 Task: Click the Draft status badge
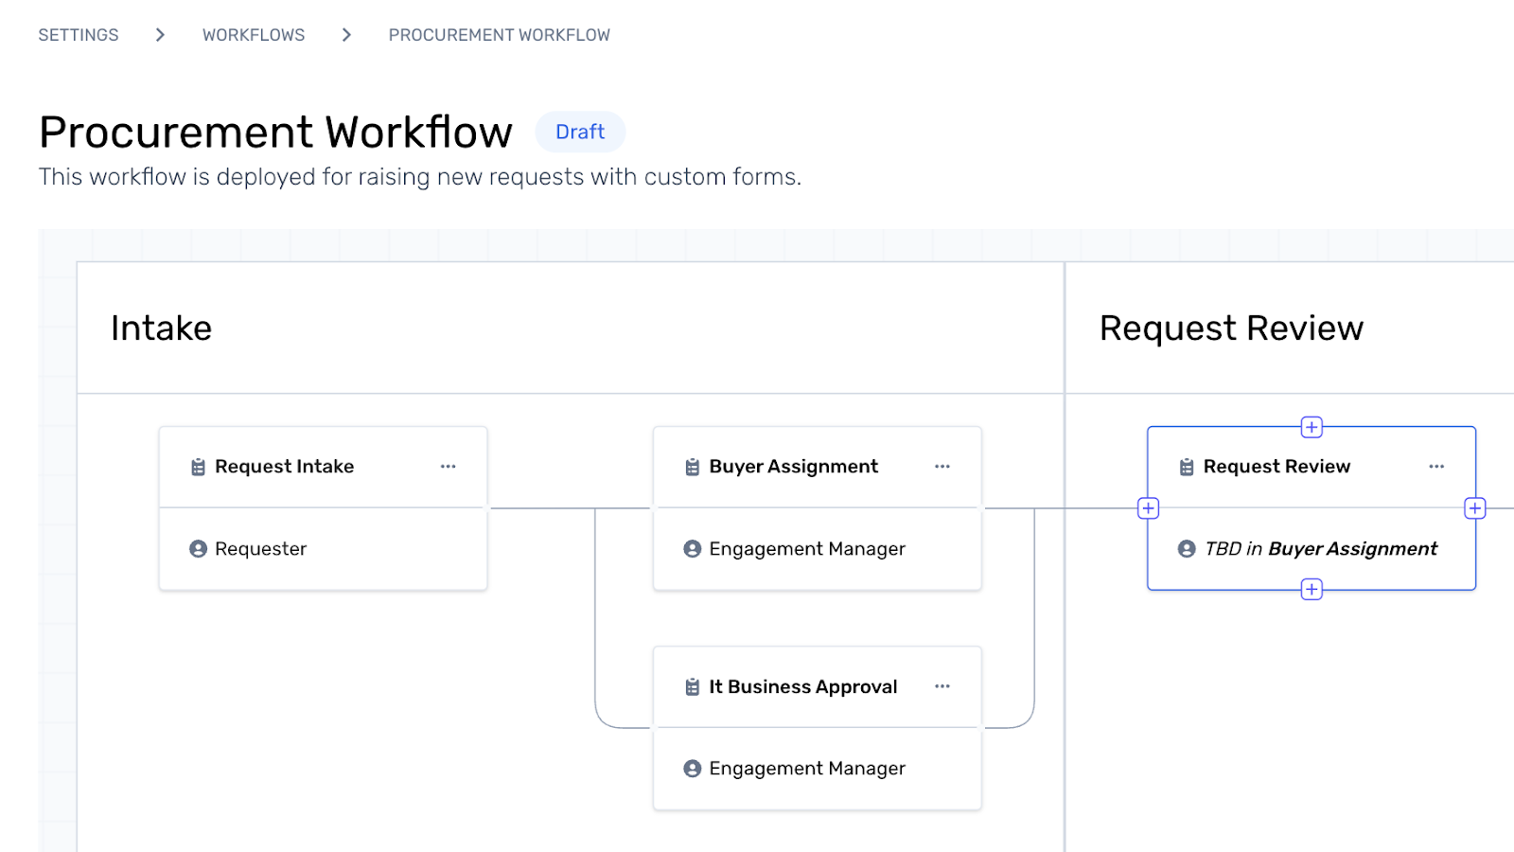pos(580,132)
